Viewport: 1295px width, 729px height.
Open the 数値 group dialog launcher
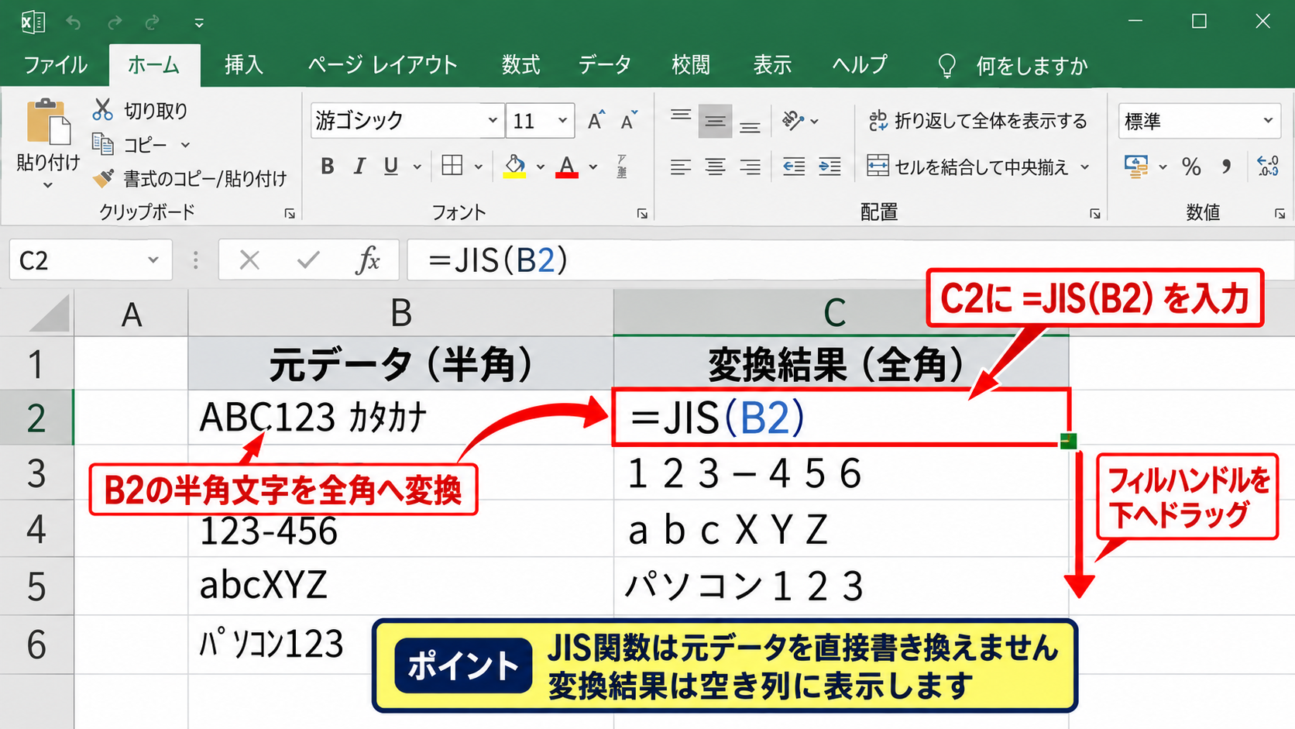[x=1280, y=214]
